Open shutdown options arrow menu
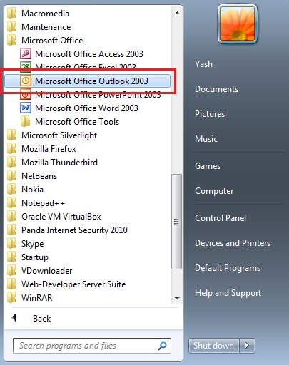Screen dimensions: 289x365 click(247, 346)
